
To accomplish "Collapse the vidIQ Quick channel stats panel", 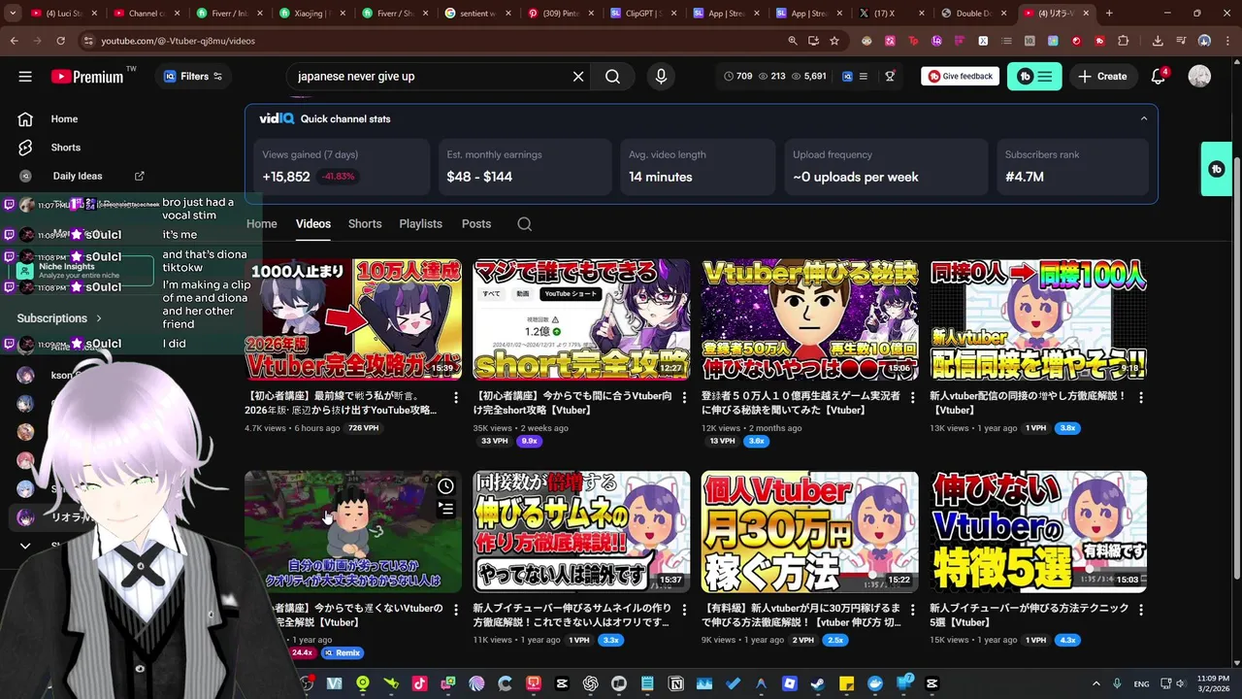I will point(1143,118).
